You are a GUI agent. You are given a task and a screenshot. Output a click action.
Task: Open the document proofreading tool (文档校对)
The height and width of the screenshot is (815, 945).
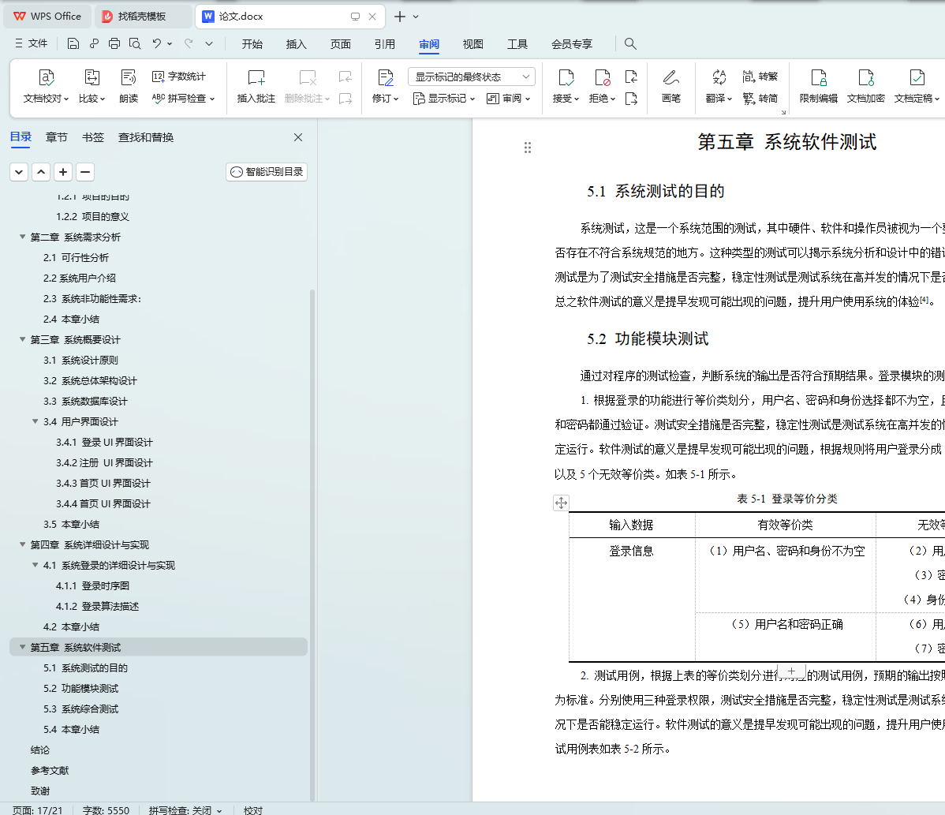pyautogui.click(x=46, y=86)
